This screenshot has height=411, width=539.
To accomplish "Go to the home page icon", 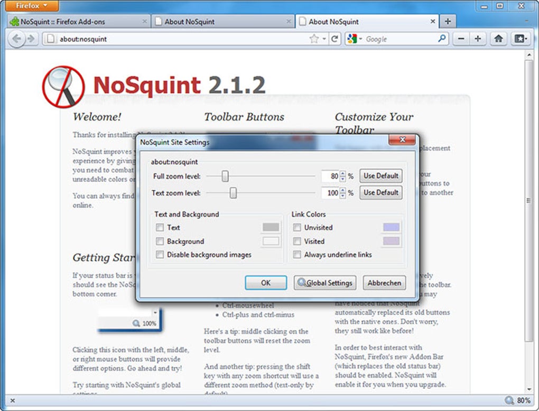I will tap(498, 39).
